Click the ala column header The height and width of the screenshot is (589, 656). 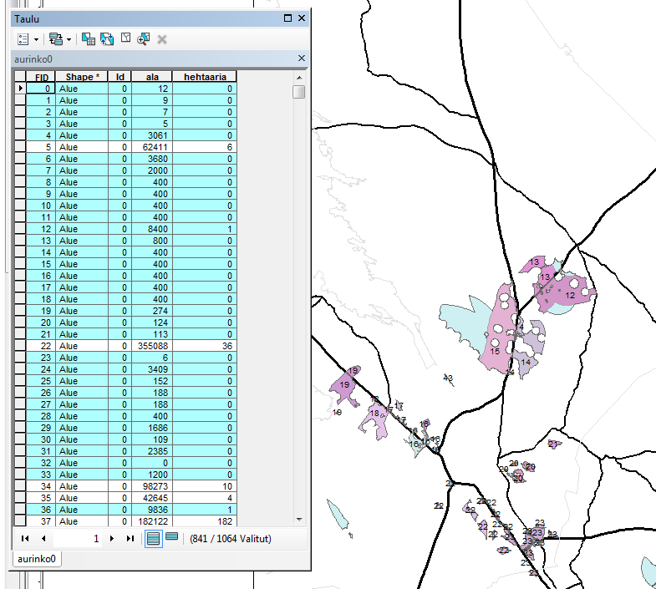152,77
